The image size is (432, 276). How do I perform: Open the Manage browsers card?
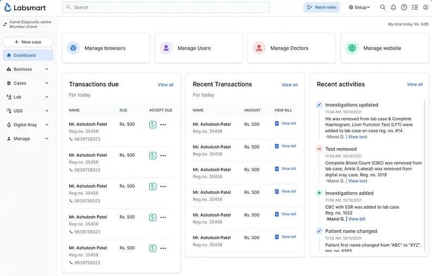tap(106, 48)
